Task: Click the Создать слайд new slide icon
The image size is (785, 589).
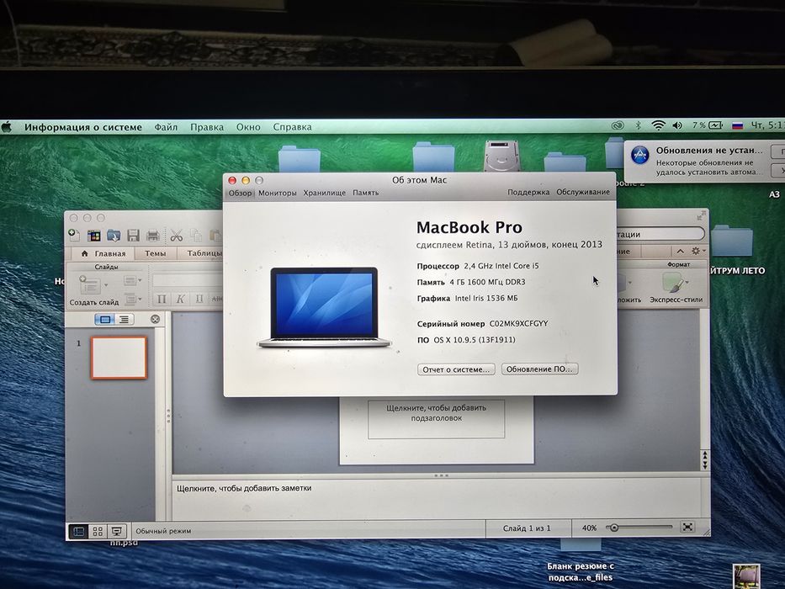Action: 90,285
